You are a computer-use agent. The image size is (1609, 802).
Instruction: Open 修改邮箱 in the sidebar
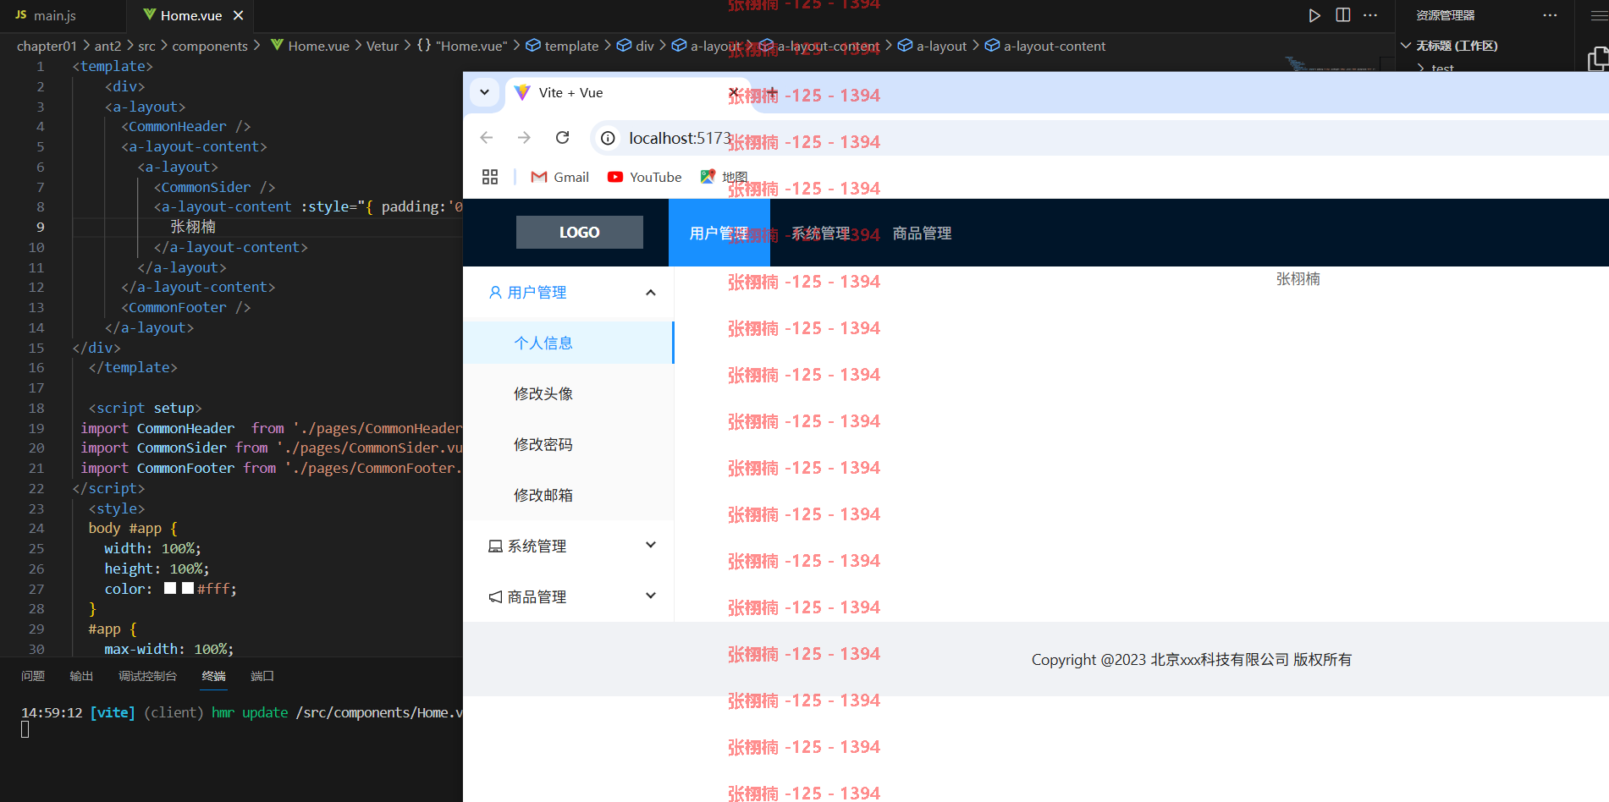[568, 495]
